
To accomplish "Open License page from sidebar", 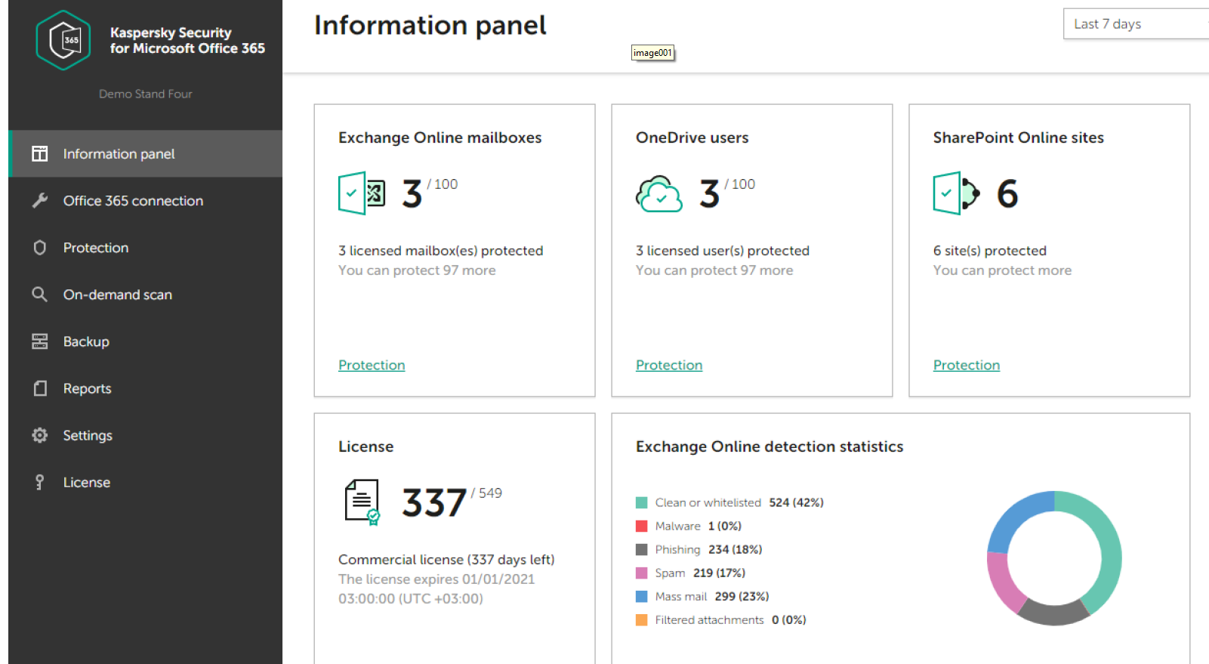I will 146,482.
